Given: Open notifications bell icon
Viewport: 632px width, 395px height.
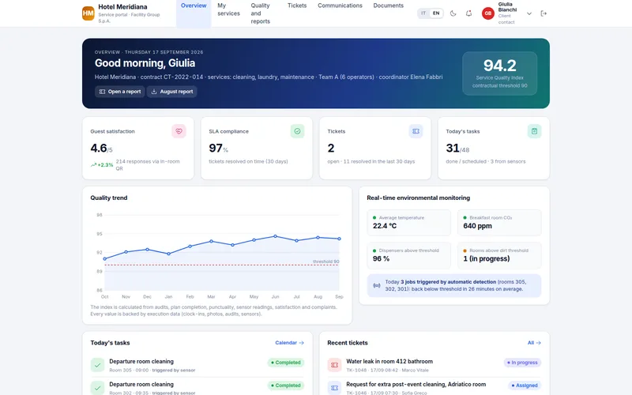Looking at the screenshot, I should click(x=468, y=13).
